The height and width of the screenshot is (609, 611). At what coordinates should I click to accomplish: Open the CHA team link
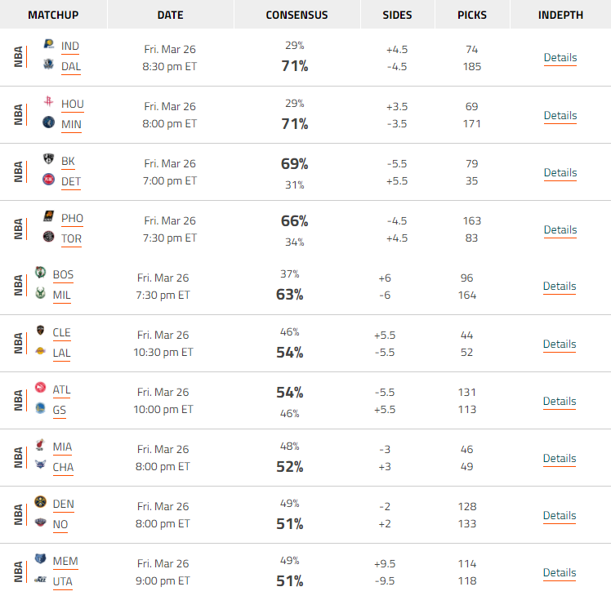pos(63,467)
